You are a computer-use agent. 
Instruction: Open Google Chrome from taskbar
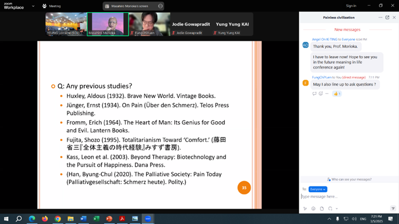point(58,219)
